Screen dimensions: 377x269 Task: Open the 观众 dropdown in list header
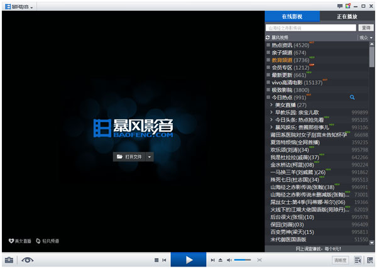[366, 38]
